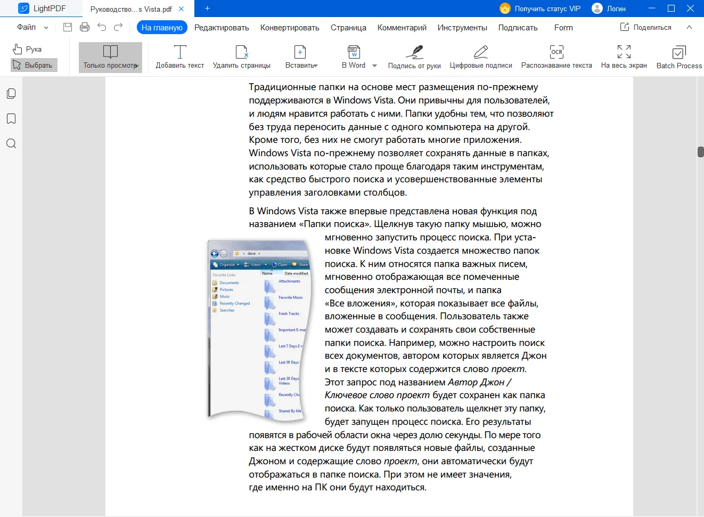Open a new tab with plus button
The image size is (704, 517).
coord(207,9)
